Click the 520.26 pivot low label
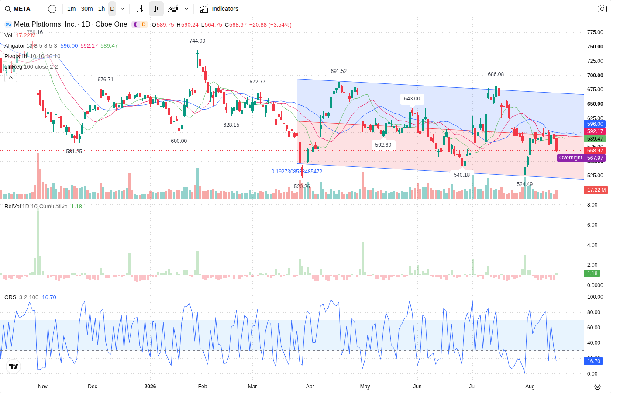The width and height of the screenshot is (620, 415). [x=302, y=187]
